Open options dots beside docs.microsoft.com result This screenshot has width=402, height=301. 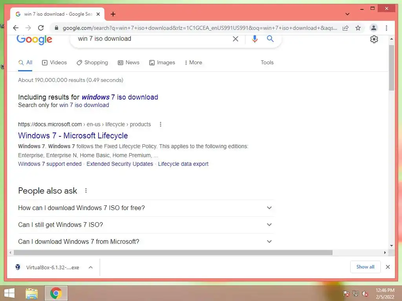[161, 124]
